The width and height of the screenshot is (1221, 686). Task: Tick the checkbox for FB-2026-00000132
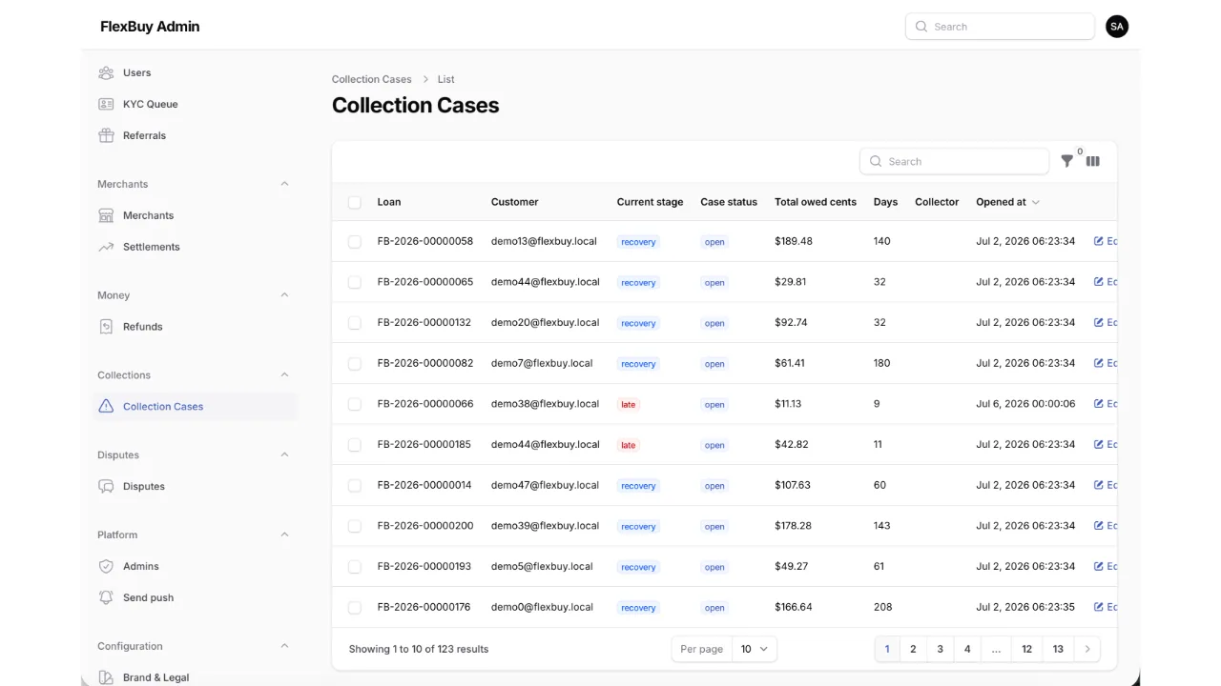coord(355,323)
